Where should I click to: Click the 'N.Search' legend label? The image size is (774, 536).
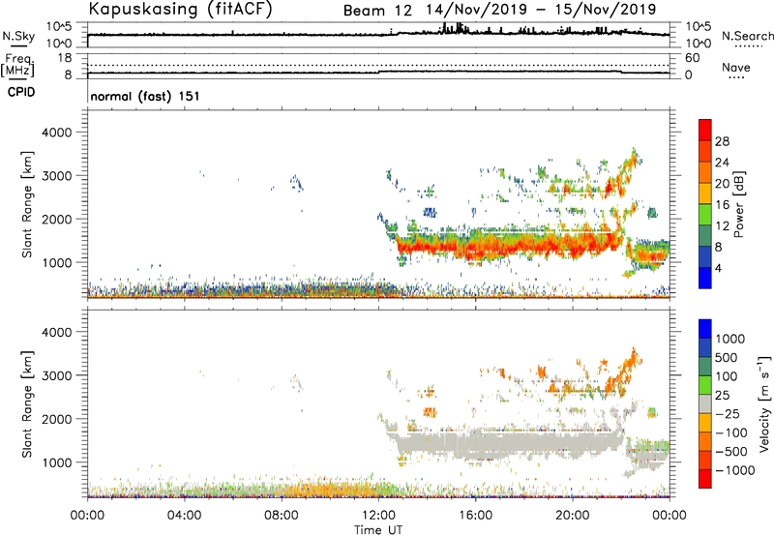click(748, 36)
